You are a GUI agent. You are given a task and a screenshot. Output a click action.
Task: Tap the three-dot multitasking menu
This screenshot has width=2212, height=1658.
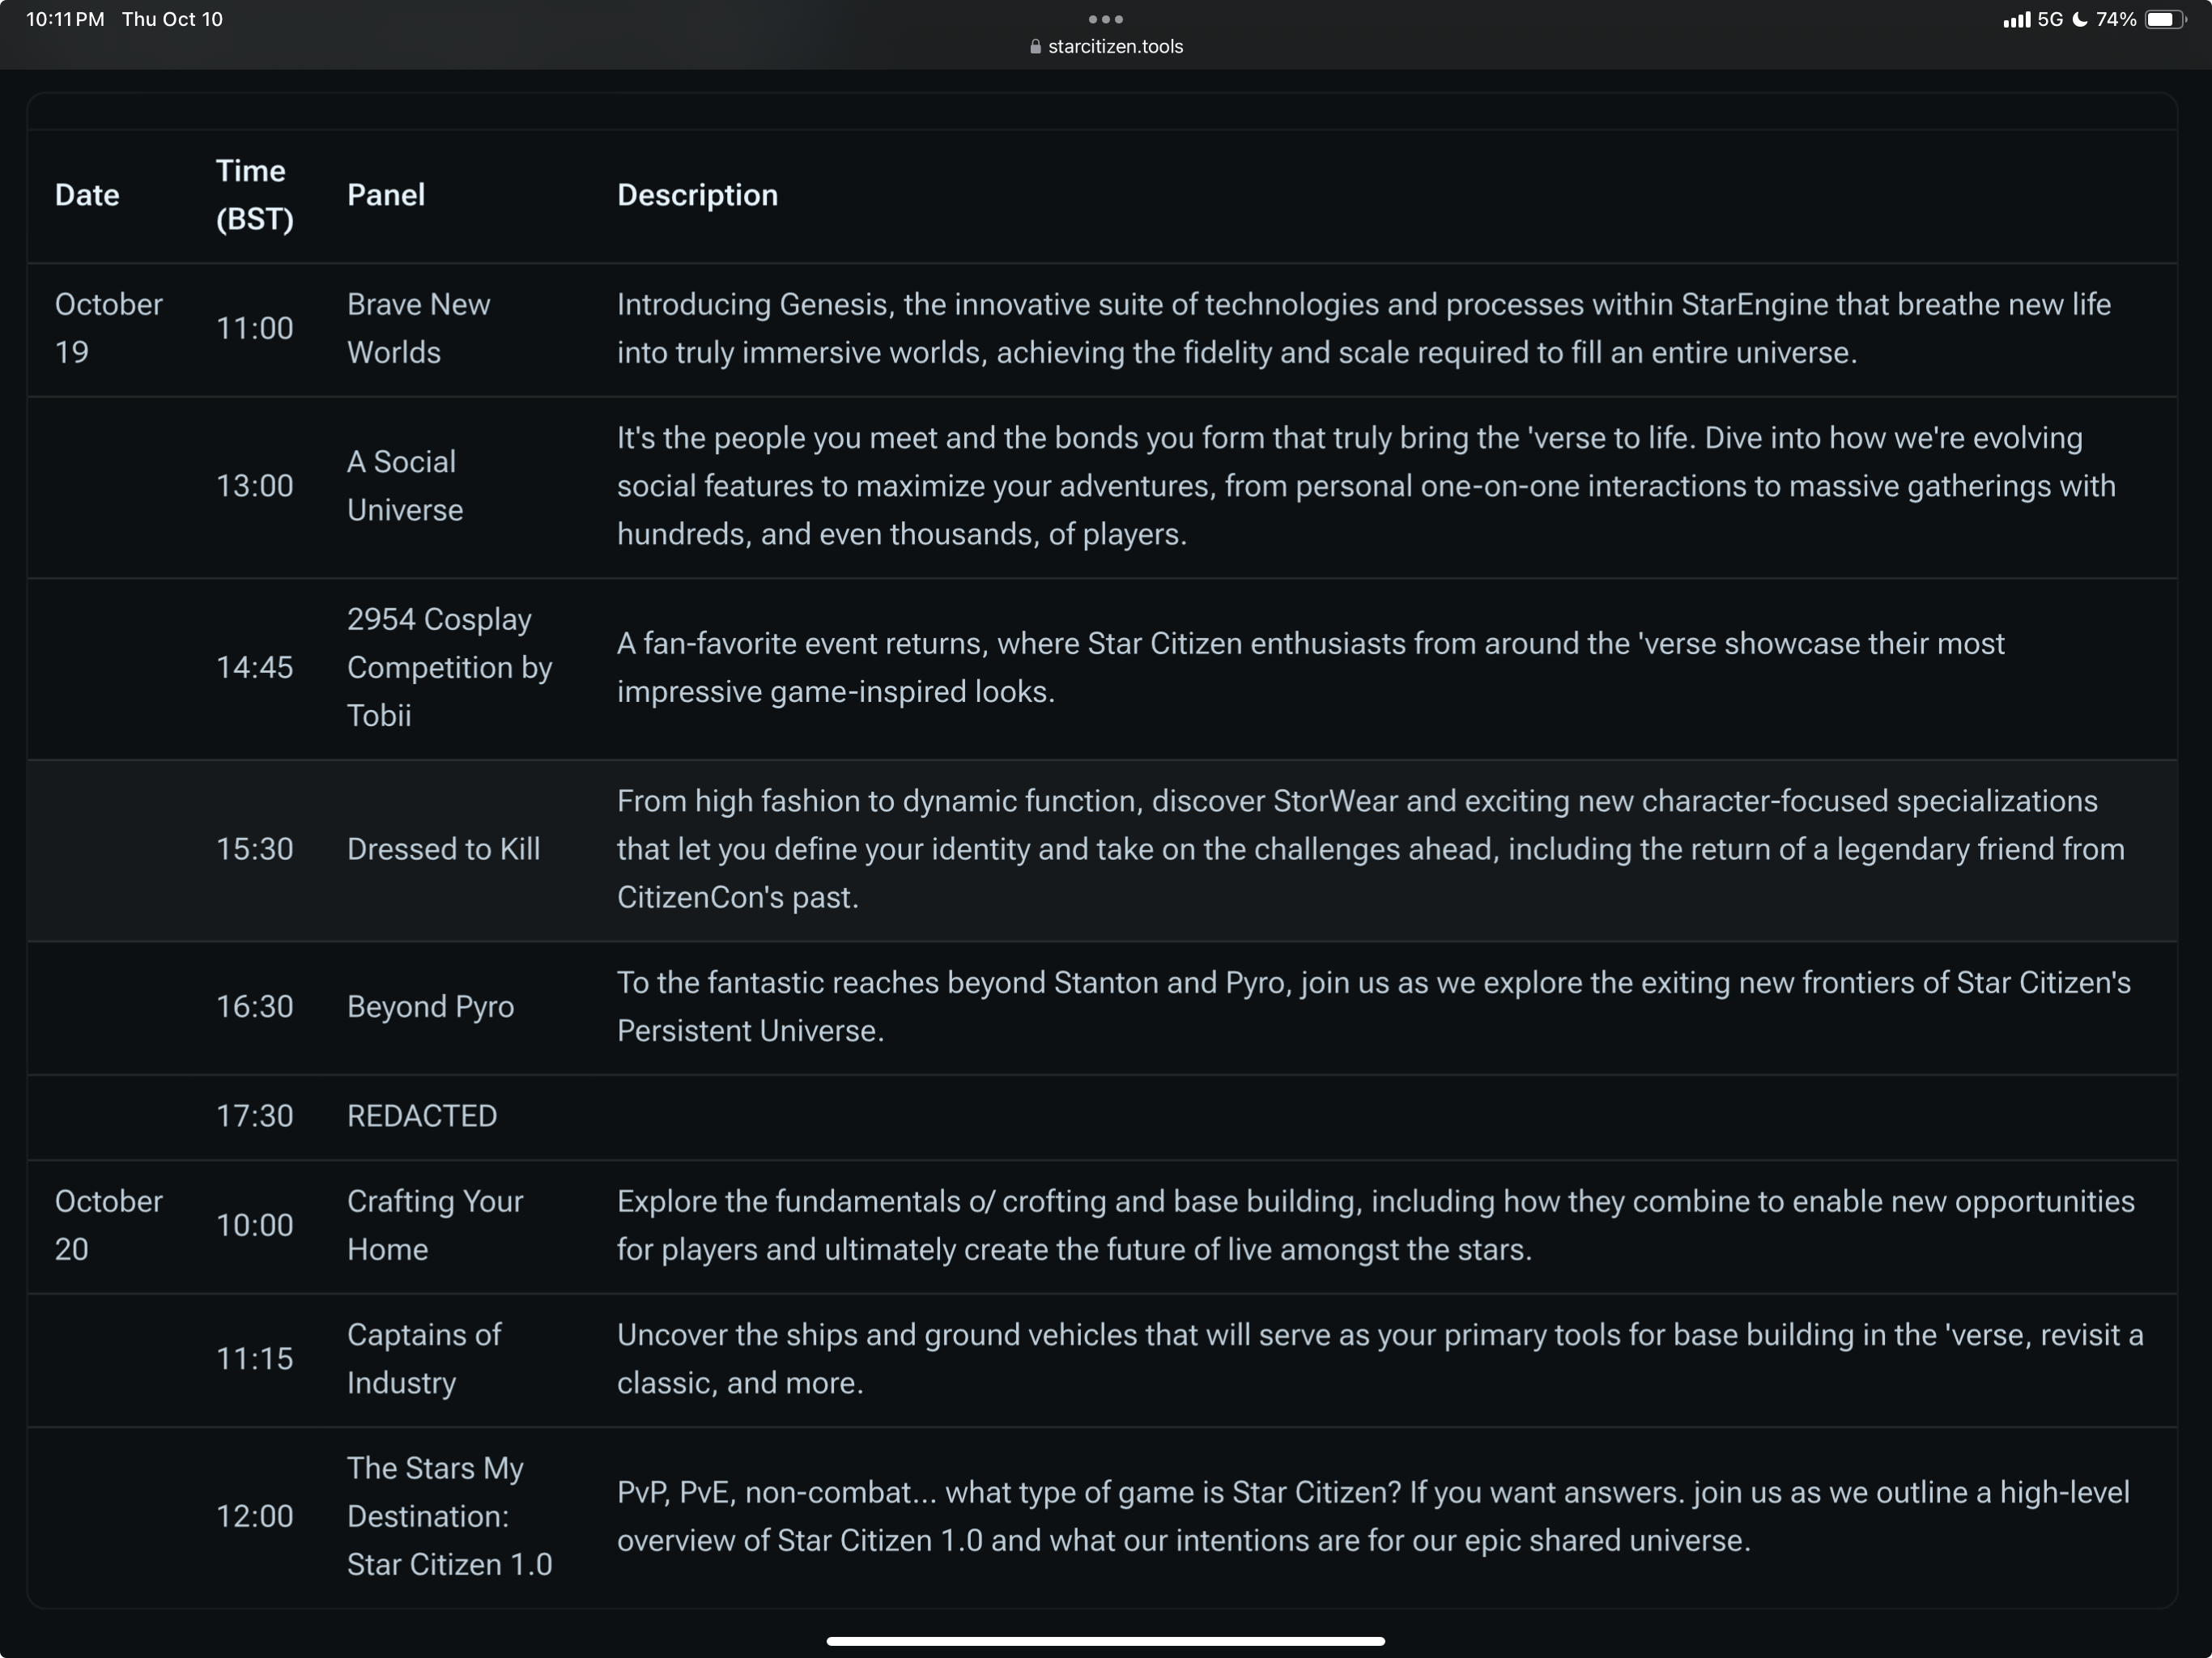(x=1105, y=19)
